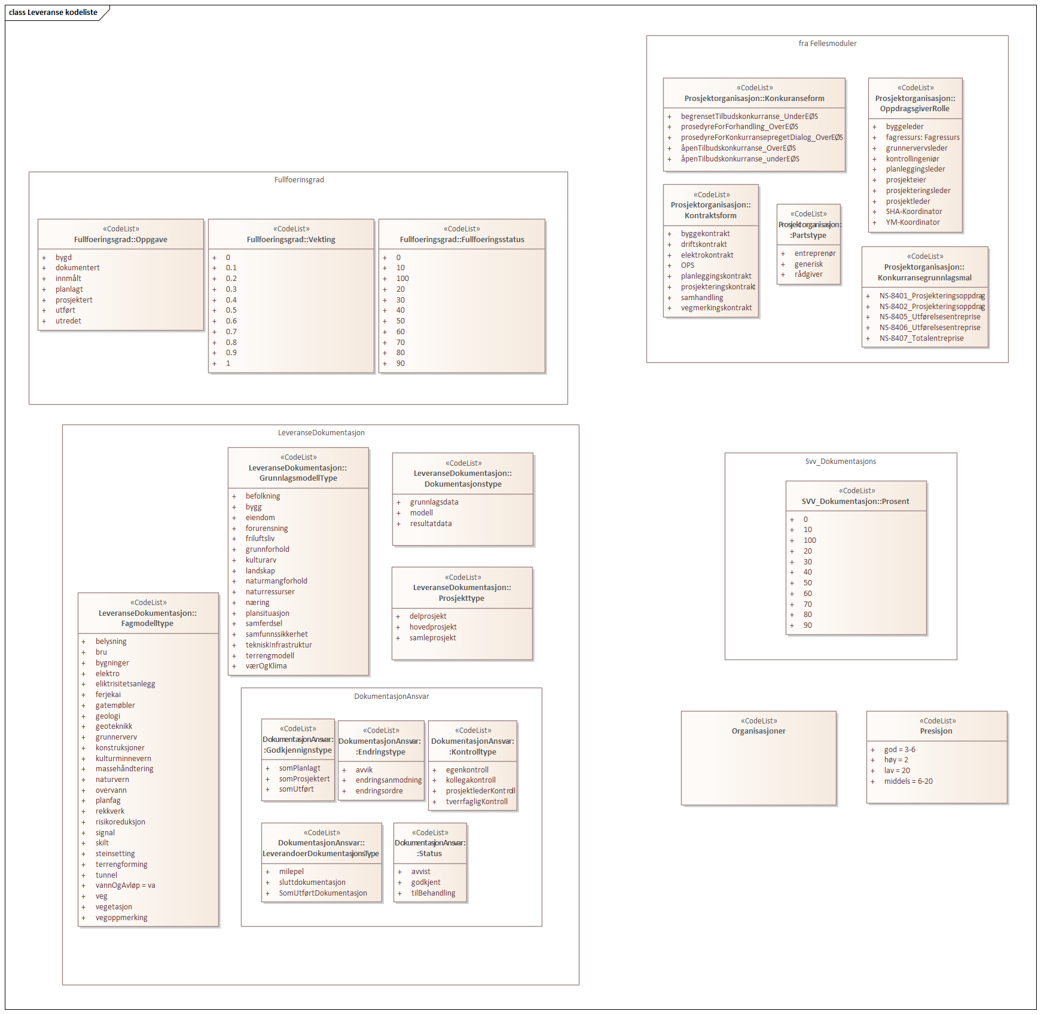Click 'somProsjektert' in Godkjennignstype
The height and width of the screenshot is (1014, 1041).
tap(304, 779)
